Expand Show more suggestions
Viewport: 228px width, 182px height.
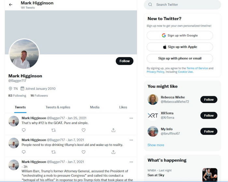(x=156, y=145)
